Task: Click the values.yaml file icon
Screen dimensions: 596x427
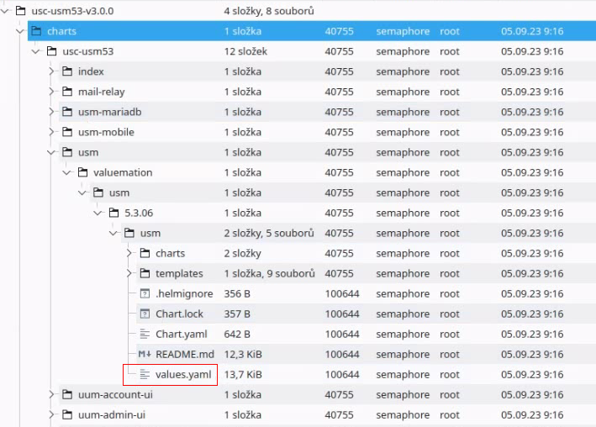Action: (145, 375)
